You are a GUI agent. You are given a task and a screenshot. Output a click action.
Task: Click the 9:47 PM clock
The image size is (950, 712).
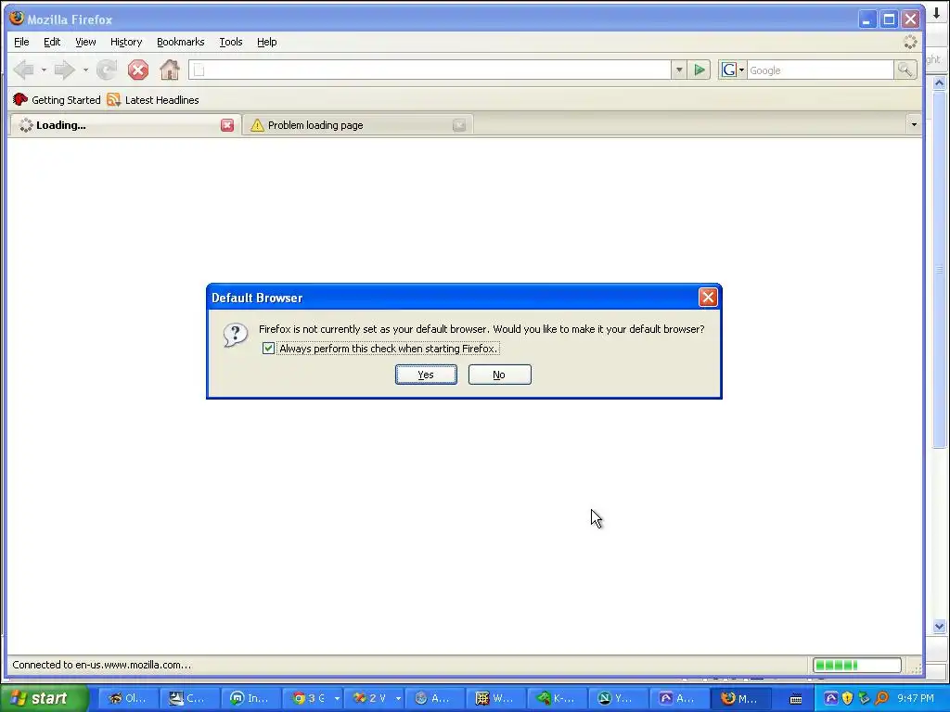point(916,699)
